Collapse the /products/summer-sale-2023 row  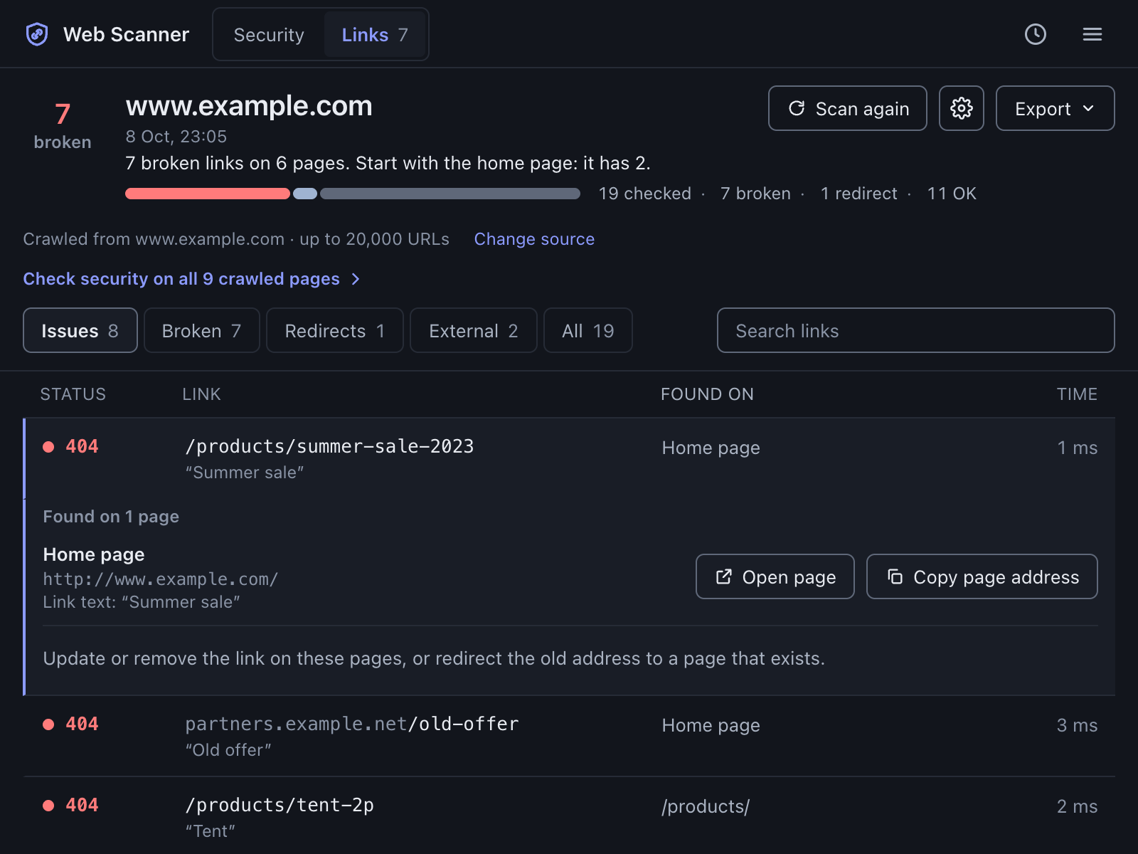(569, 458)
